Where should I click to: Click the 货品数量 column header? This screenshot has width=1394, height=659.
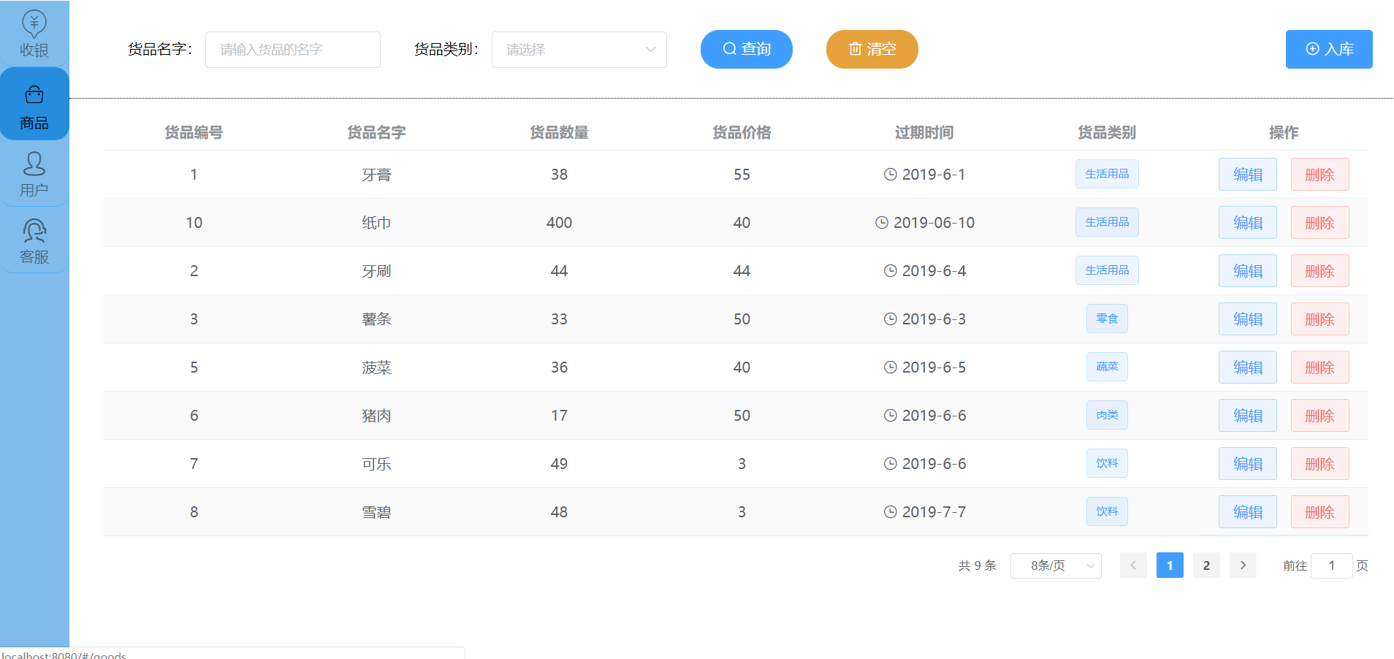pos(559,132)
